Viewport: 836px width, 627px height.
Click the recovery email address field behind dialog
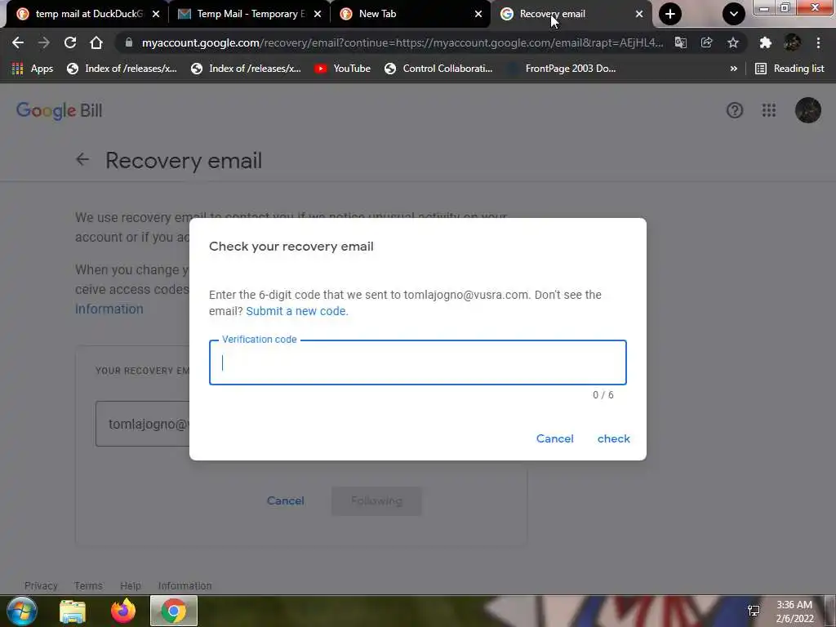(x=142, y=424)
